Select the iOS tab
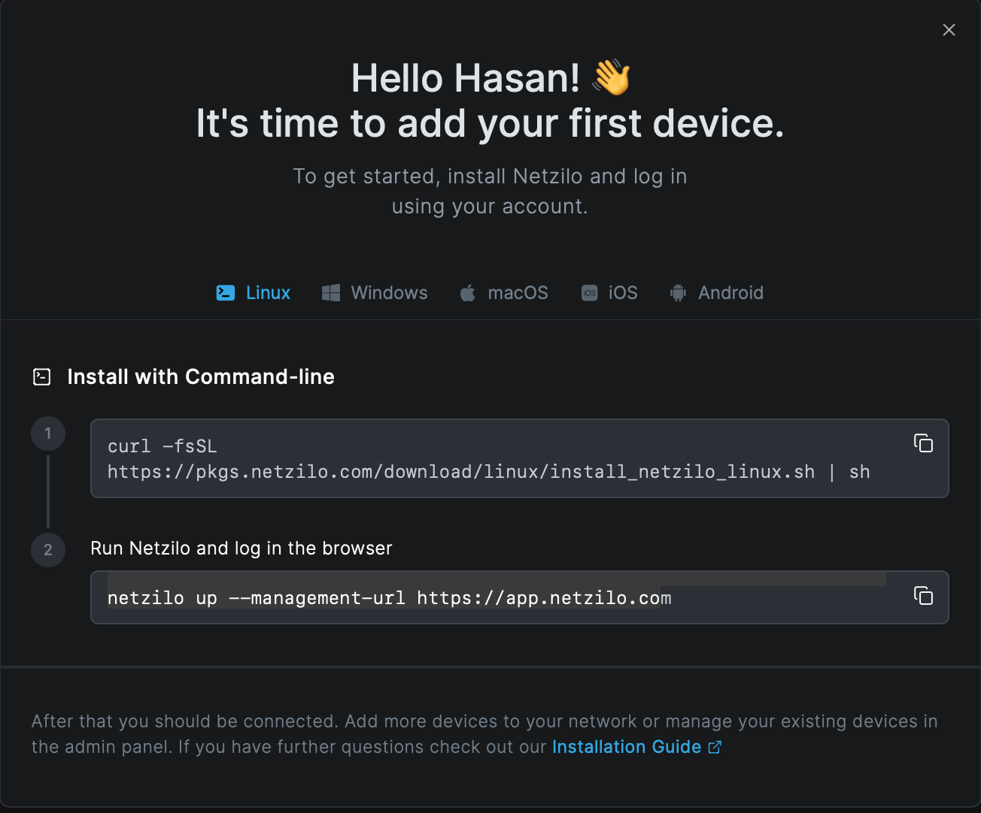The image size is (981, 813). click(x=609, y=293)
